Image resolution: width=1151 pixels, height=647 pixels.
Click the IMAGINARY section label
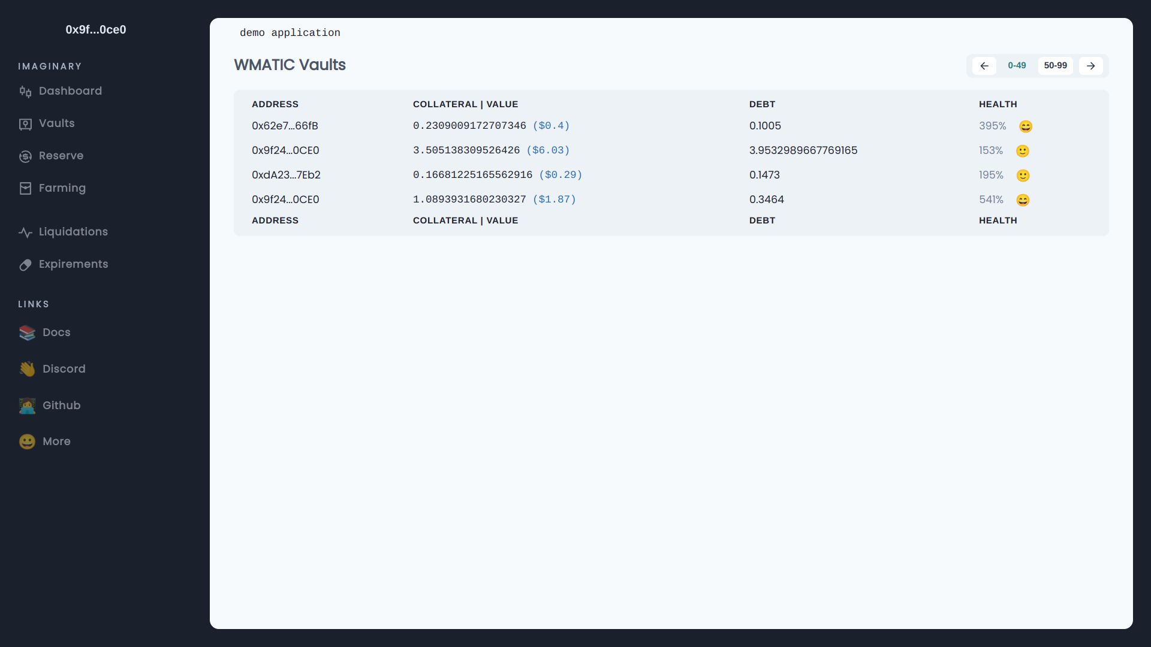click(50, 66)
